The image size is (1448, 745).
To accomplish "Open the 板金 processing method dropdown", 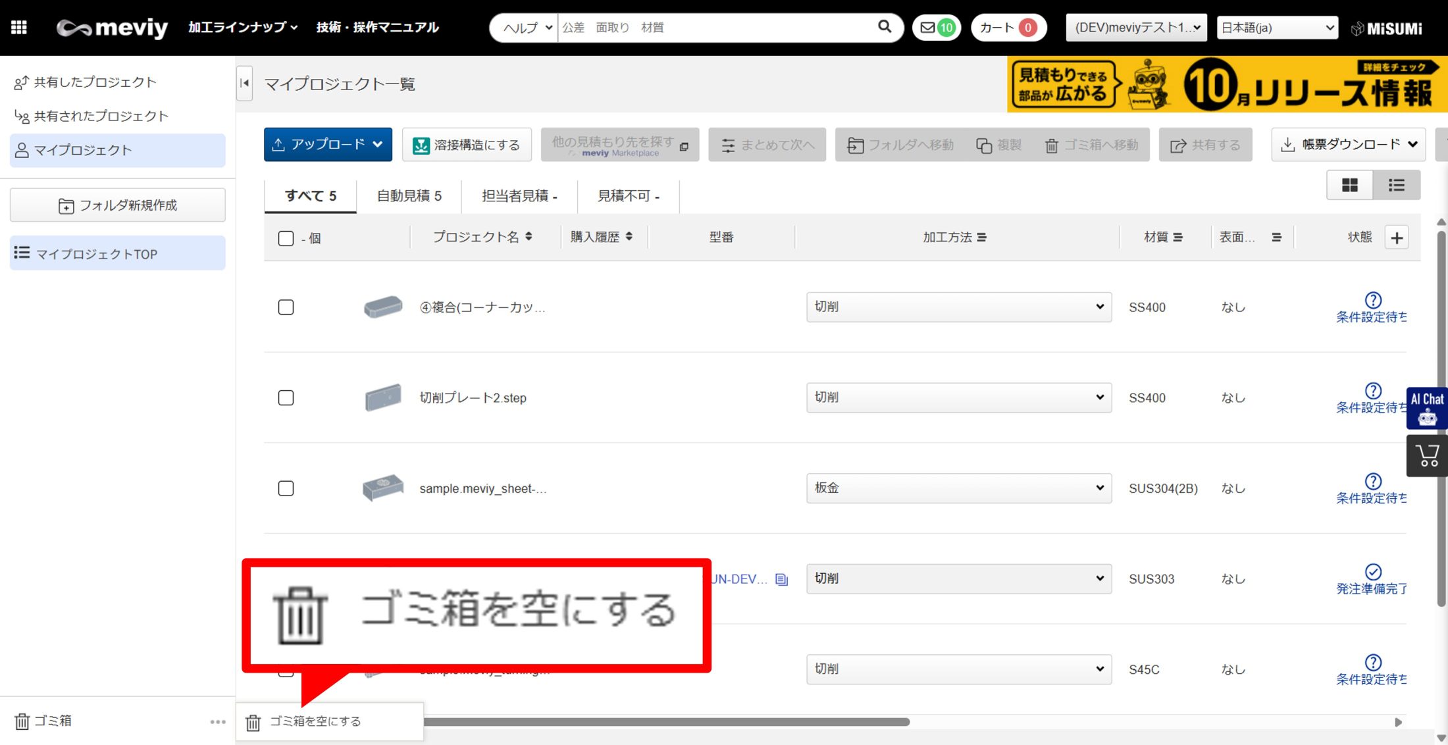I will coord(958,488).
